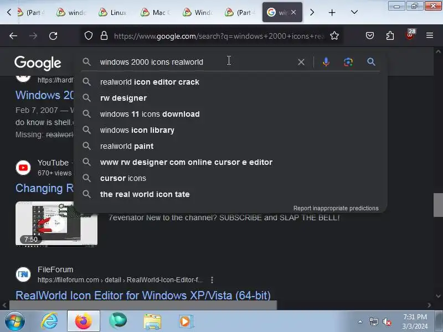Screen dimensions: 443x332
Task: Open the extensions puzzle icon
Action: pos(390,35)
